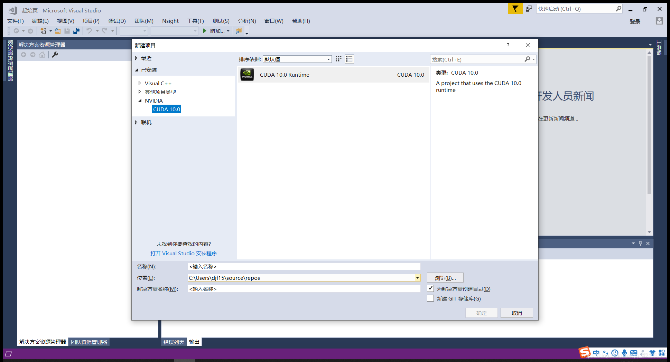The image size is (670, 362).
Task: Open the 视图(V) menu
Action: [66, 21]
